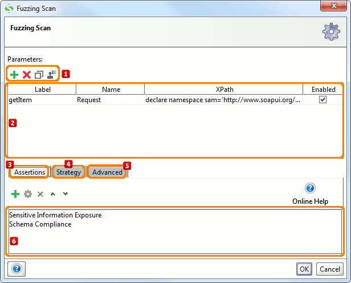Confirm with the OK button
This screenshot has height=283, width=351.
pos(304,269)
